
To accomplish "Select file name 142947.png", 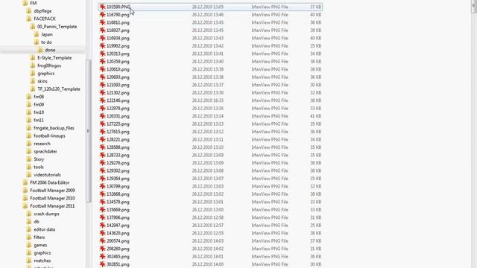I will (x=118, y=226).
